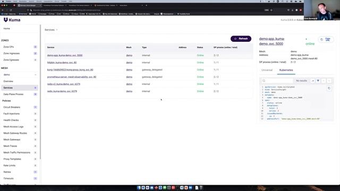
Task: Click the Status column header
Action: (200, 47)
